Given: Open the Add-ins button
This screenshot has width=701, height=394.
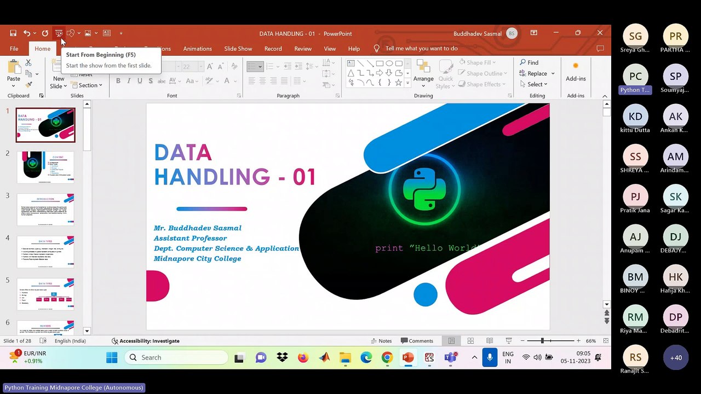Looking at the screenshot, I should coord(576,72).
